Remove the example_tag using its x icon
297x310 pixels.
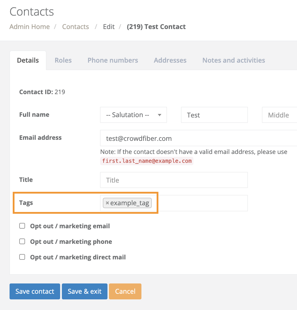107,203
